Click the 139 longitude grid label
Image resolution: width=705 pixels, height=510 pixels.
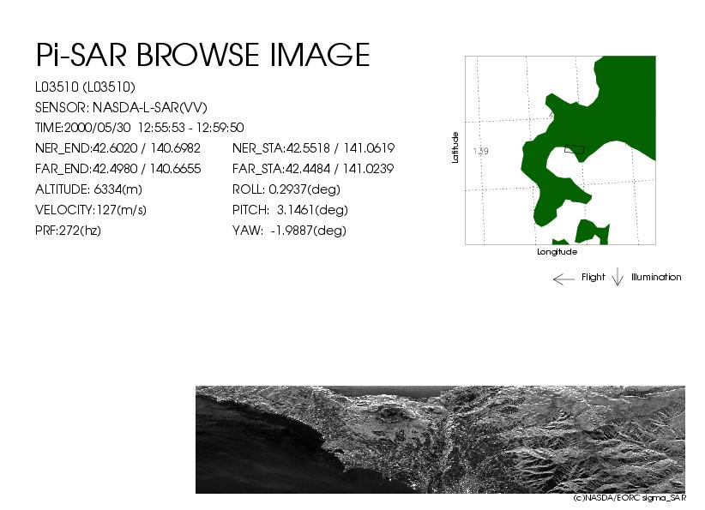pos(480,151)
